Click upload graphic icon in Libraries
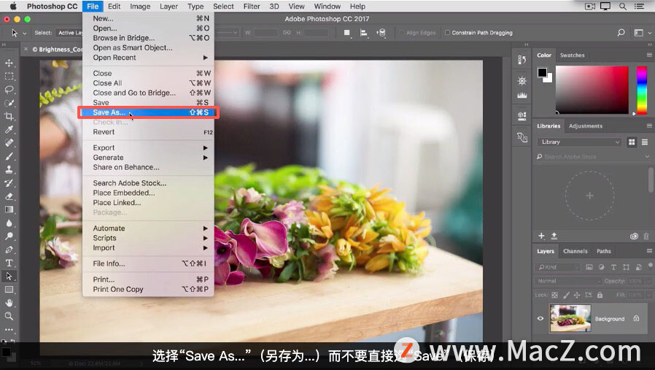The image size is (655, 370). (x=554, y=236)
